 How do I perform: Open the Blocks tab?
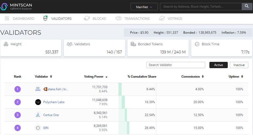pyautogui.click(x=99, y=19)
